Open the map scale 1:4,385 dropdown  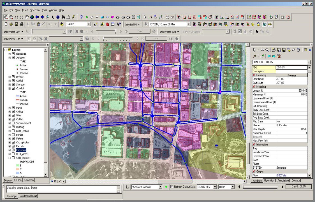[89, 24]
